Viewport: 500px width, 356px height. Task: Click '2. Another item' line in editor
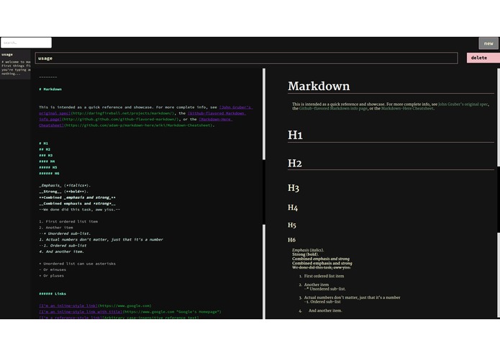point(56,227)
